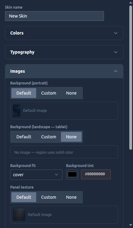
Task: Click the 'Background tint' label
Action: coord(80,166)
